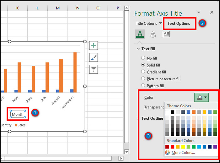Viewport: 220px width, 163px height.
Task: Pick white theme color swatch
Action: coord(167,112)
